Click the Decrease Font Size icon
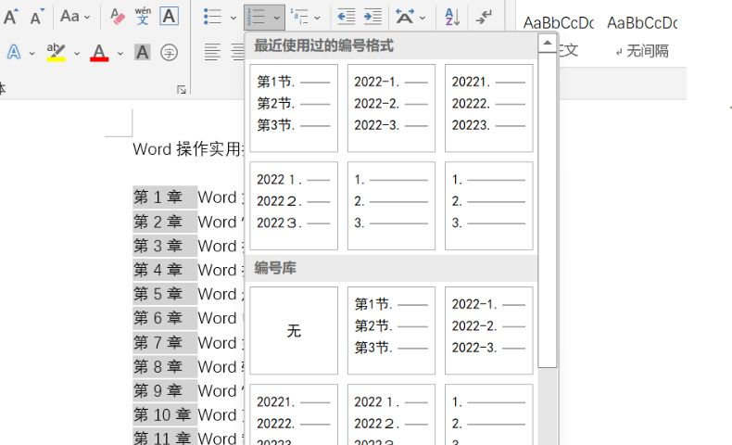The height and width of the screenshot is (445, 732). pyautogui.click(x=37, y=17)
